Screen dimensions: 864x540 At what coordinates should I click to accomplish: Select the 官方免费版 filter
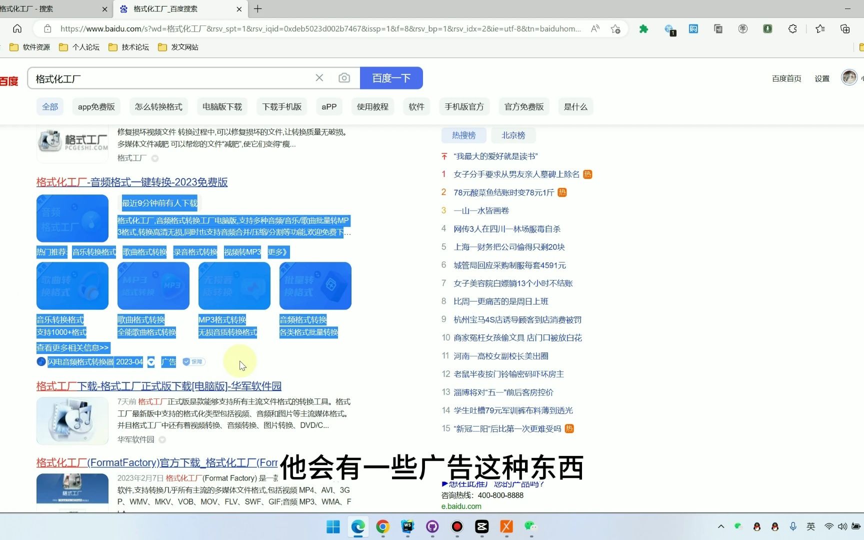pos(524,107)
